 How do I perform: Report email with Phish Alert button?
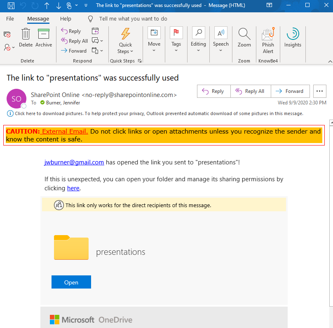268,41
